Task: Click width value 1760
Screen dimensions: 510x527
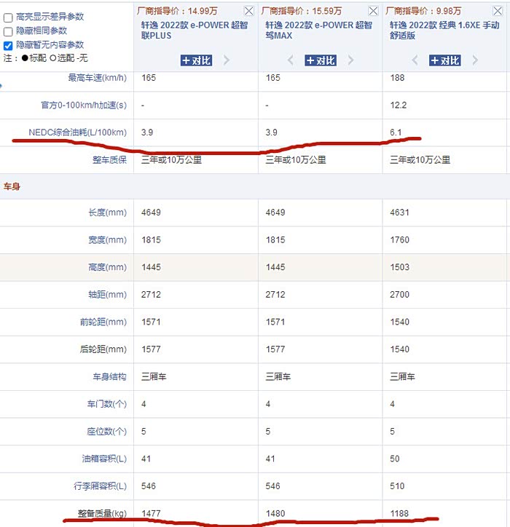Action: pyautogui.click(x=400, y=240)
